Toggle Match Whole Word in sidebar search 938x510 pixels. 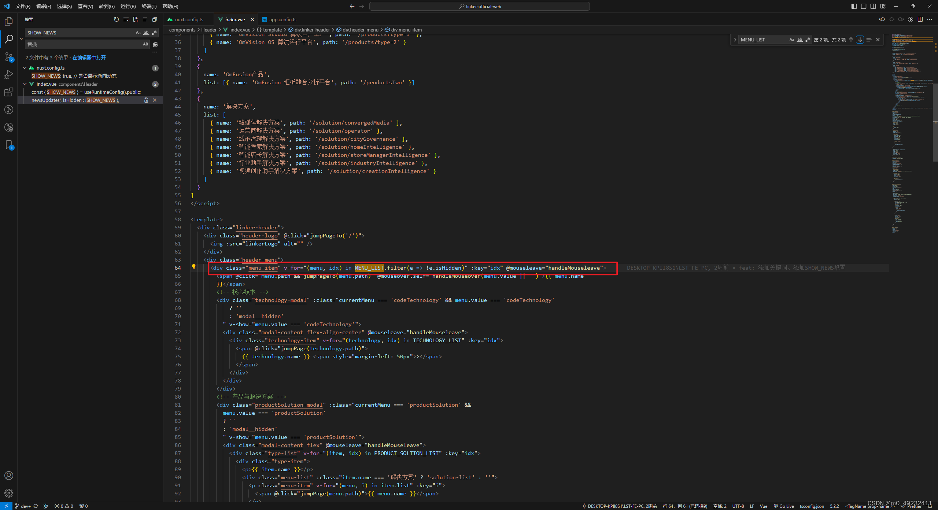pyautogui.click(x=146, y=33)
